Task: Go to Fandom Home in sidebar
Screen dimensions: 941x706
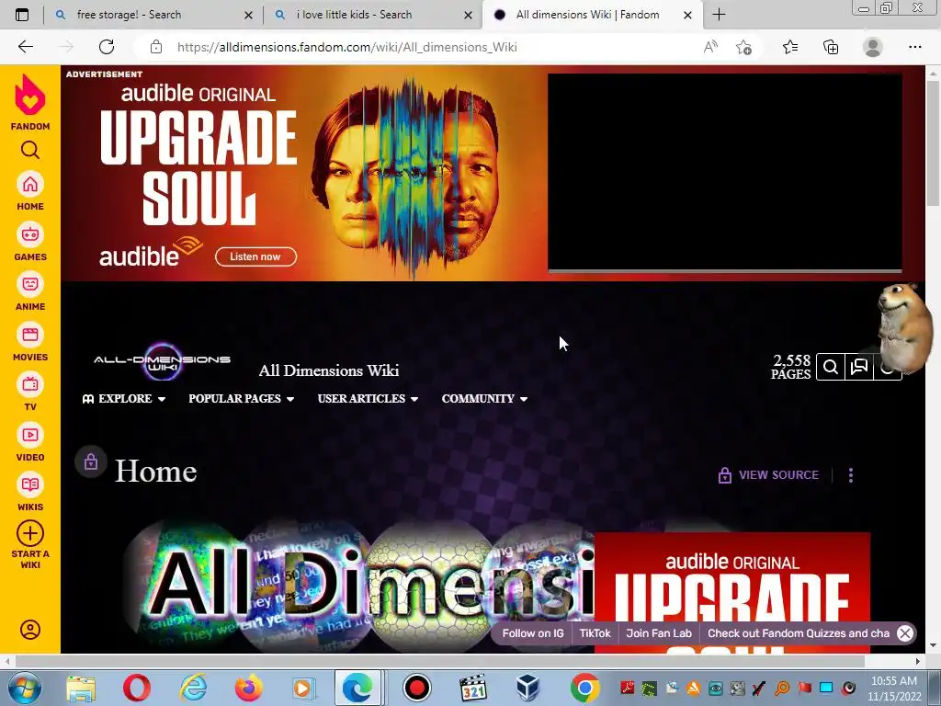Action: pyautogui.click(x=30, y=184)
